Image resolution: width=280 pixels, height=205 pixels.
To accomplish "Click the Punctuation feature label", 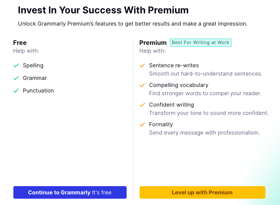I will (x=38, y=90).
